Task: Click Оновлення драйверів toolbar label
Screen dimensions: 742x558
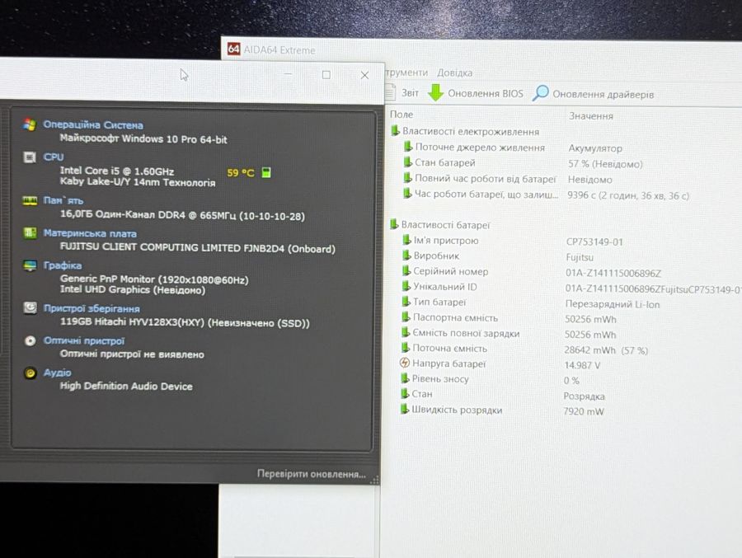Action: click(603, 95)
